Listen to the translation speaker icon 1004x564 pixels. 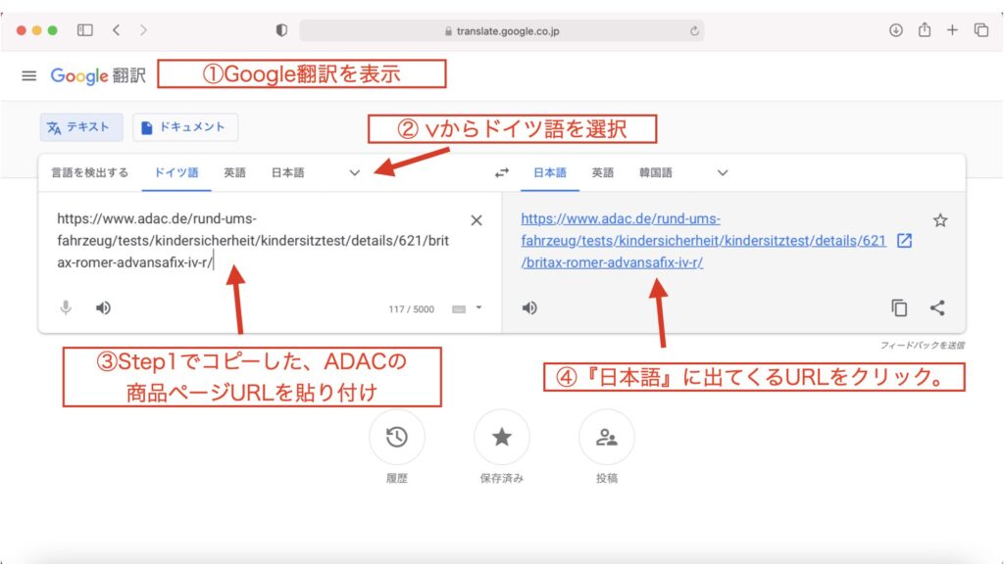click(x=529, y=308)
